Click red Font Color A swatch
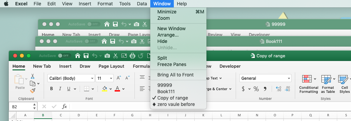 [x=117, y=89]
